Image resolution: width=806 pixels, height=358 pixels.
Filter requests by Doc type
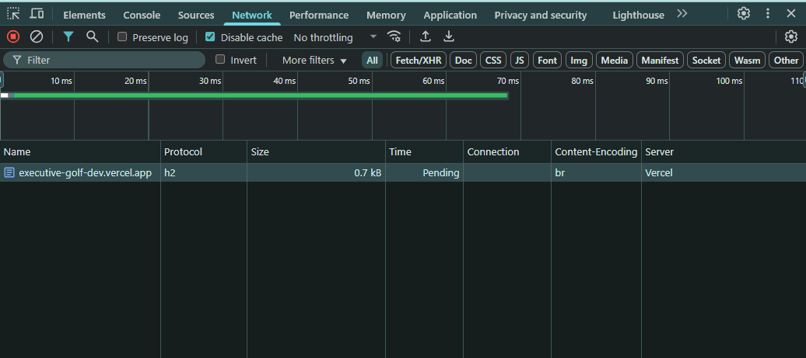click(463, 60)
